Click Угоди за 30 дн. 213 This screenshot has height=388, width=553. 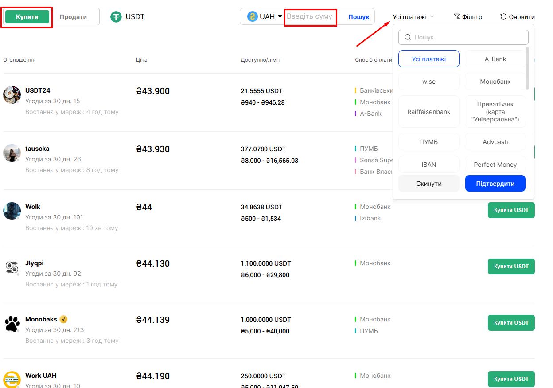[55, 330]
